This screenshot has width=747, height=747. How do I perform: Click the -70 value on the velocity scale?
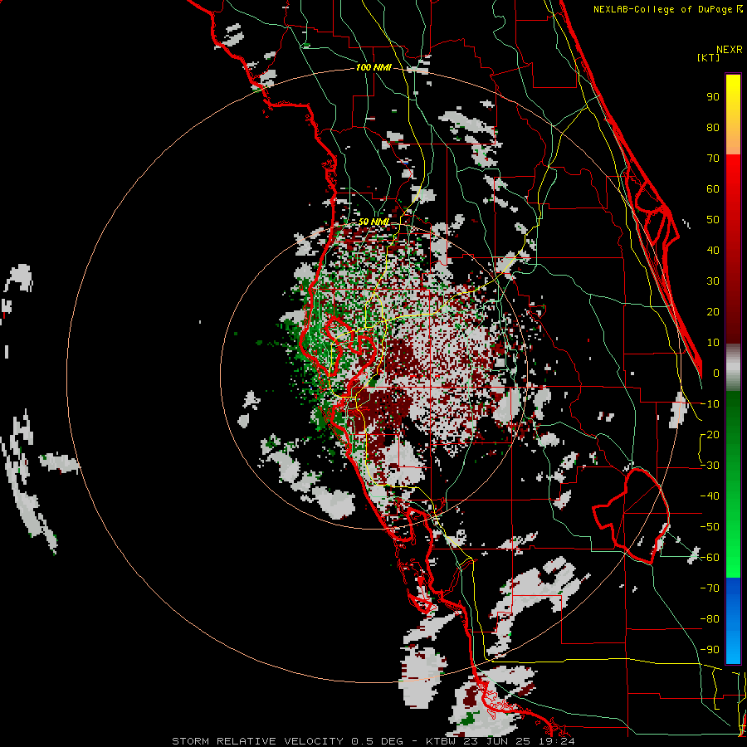[710, 588]
